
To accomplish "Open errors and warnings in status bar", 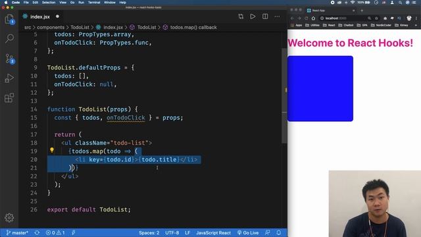I will click(x=55, y=232).
